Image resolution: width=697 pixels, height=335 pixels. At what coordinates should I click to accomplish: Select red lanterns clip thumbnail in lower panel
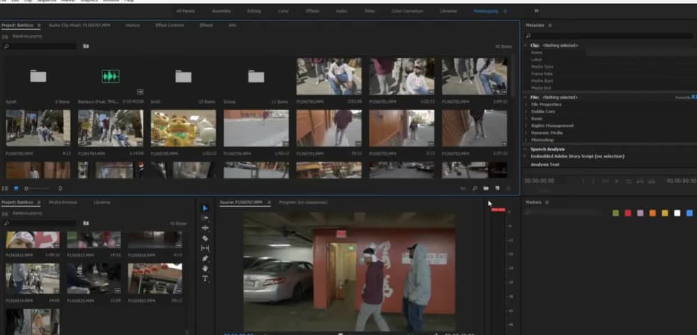(155, 279)
